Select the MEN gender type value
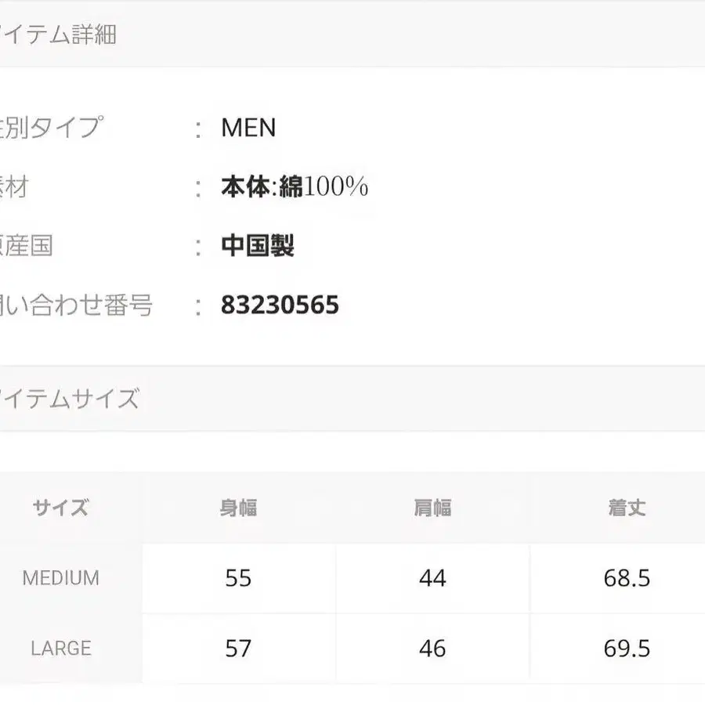Viewport: 705px width, 705px height. 248,128
